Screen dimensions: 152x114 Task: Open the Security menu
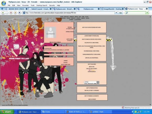52,6
